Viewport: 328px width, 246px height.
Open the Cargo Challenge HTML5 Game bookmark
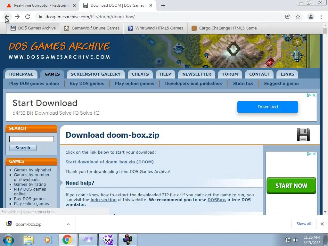coord(224,28)
